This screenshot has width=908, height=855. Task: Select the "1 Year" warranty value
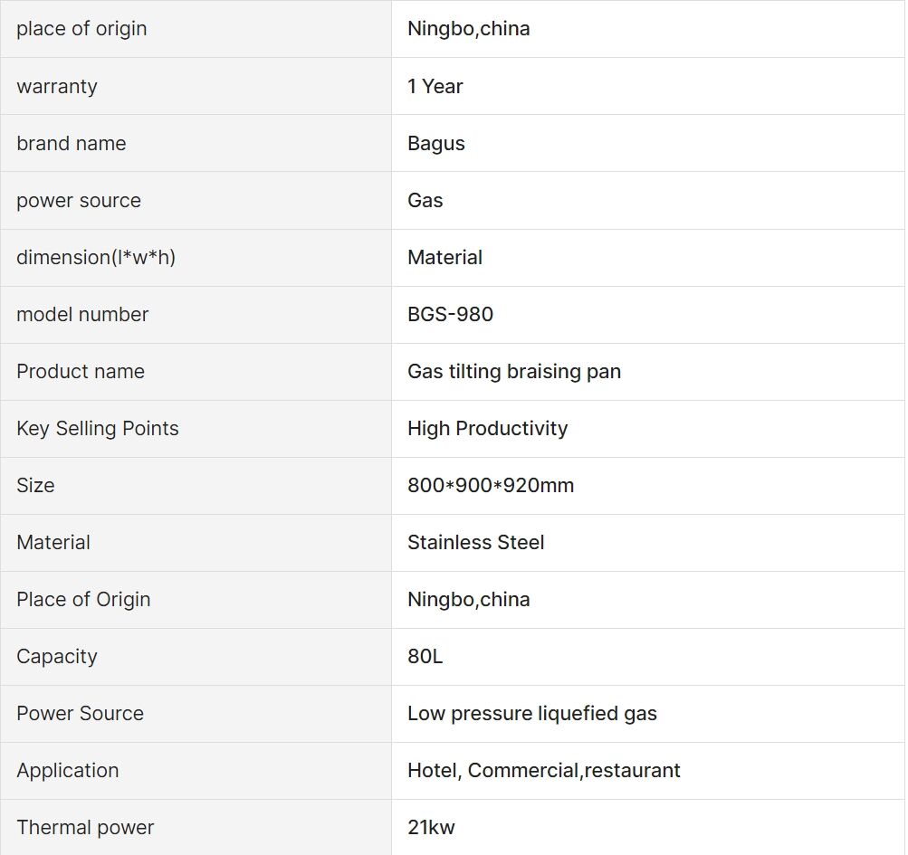coord(435,87)
